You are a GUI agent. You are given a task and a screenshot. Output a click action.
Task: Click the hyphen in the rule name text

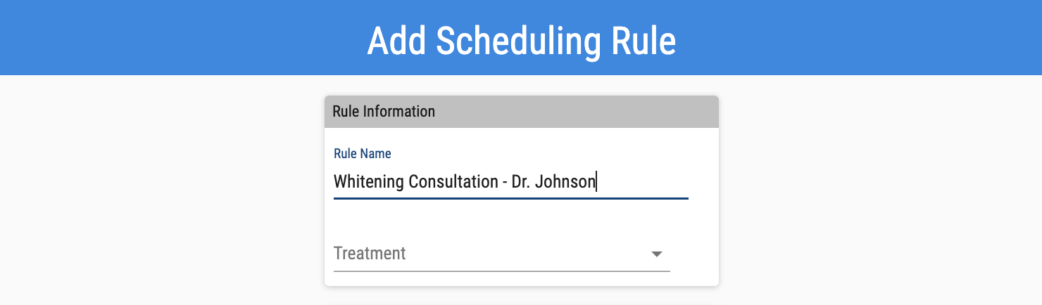point(504,182)
